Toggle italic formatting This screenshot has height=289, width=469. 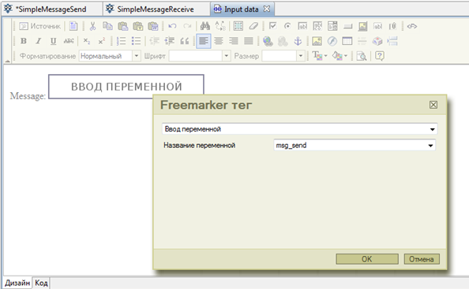(38, 41)
